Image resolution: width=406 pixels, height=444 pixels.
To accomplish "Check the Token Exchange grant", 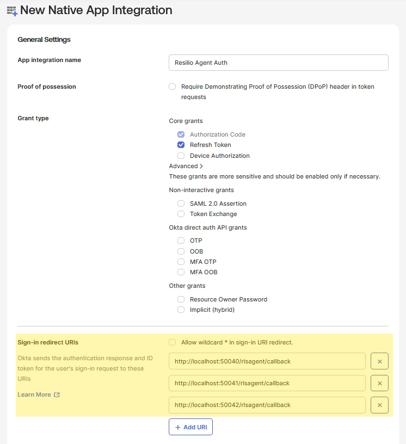I will pos(181,214).
